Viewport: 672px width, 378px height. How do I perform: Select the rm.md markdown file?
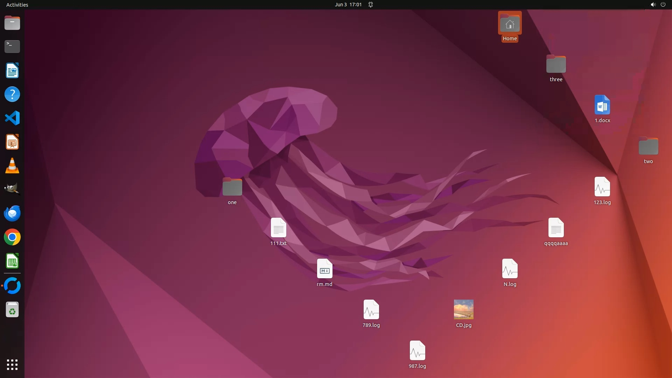(324, 269)
